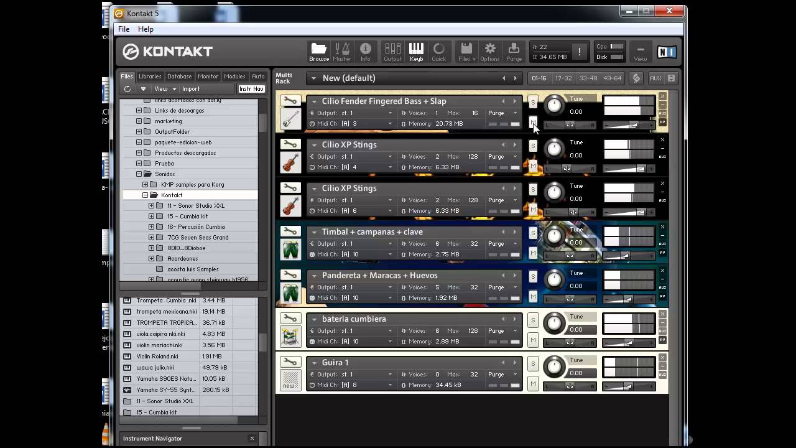Open the View dropdown in Files browser
The image size is (796, 448).
coord(165,89)
